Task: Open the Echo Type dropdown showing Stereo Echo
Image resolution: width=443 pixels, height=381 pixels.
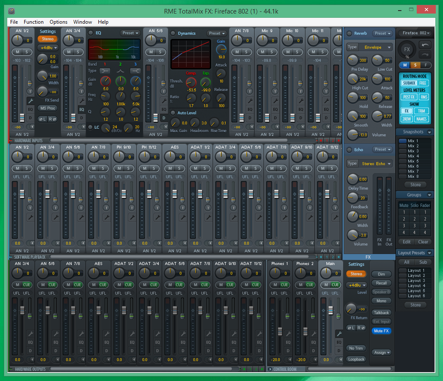Action: click(x=375, y=163)
